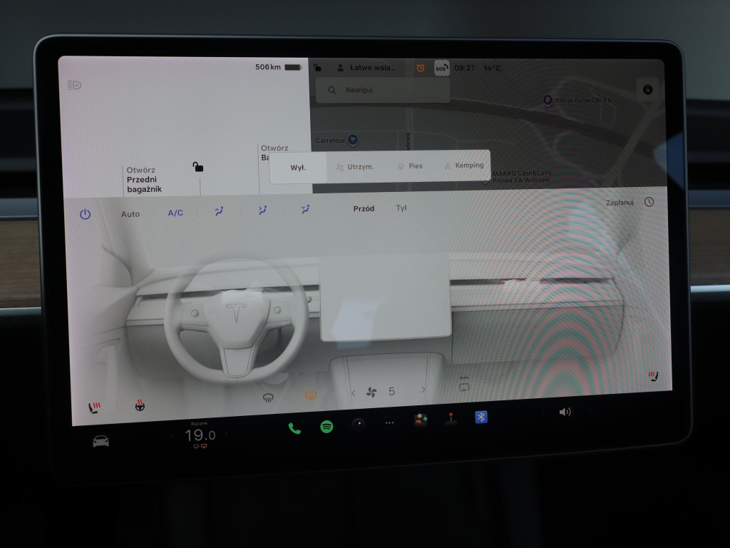Select Pies dog mode
Screen dimensions: 730x548
pos(410,166)
